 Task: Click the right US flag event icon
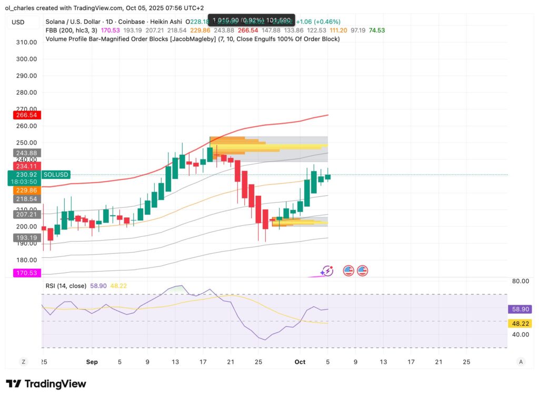362,271
